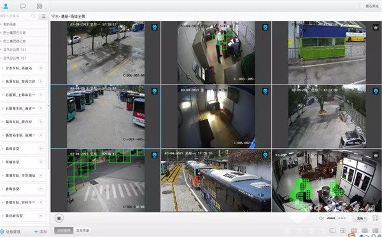Screen dimensions: 382x237
Task: Toggle play on 草埔食堂 list item
Action: click(41, 162)
